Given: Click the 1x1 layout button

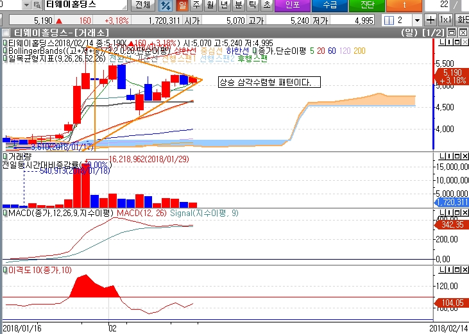Looking at the screenshot, I should (445, 21).
